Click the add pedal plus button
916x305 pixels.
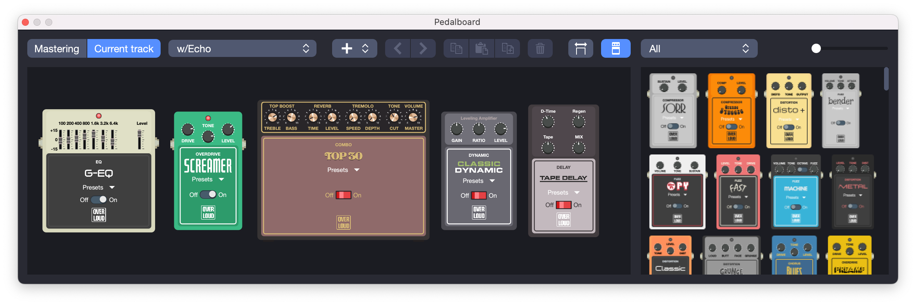point(347,48)
